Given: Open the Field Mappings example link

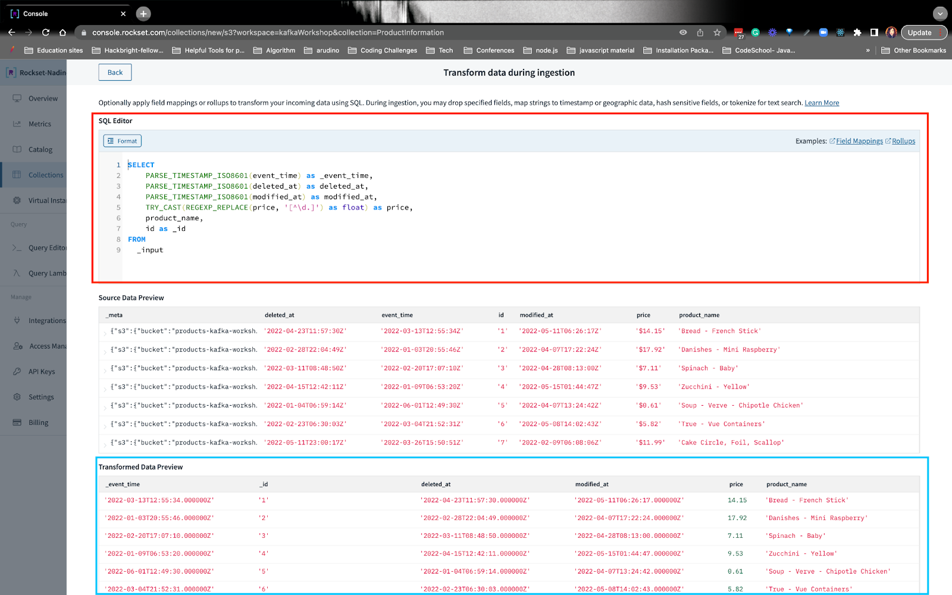Looking at the screenshot, I should pyautogui.click(x=859, y=141).
